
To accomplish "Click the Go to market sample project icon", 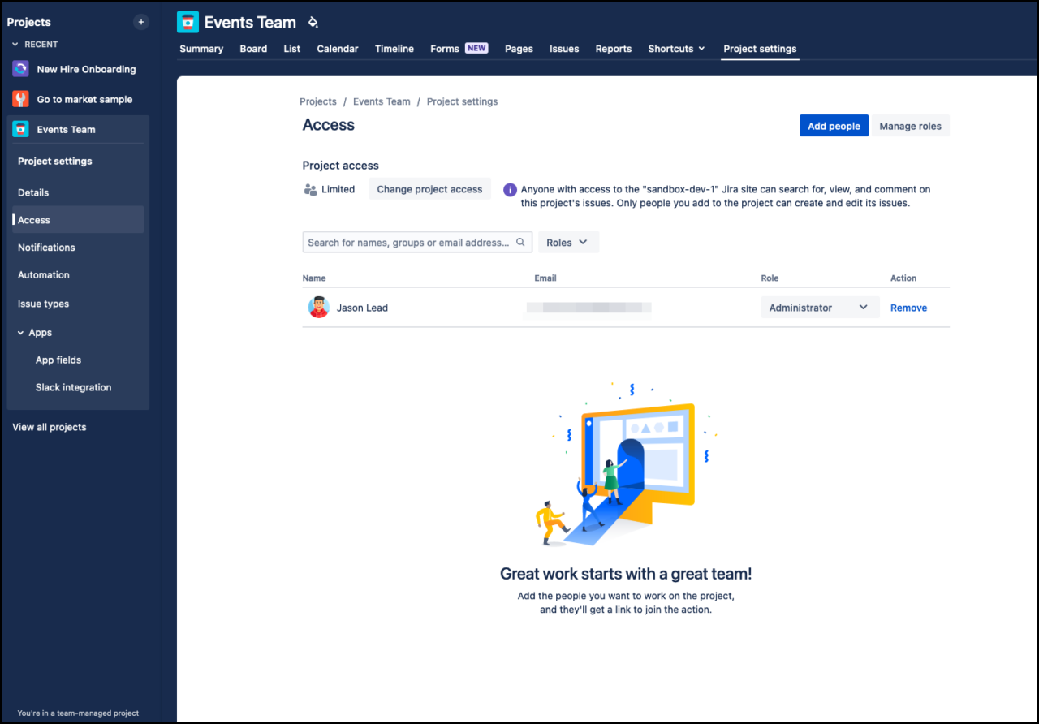I will coord(19,99).
